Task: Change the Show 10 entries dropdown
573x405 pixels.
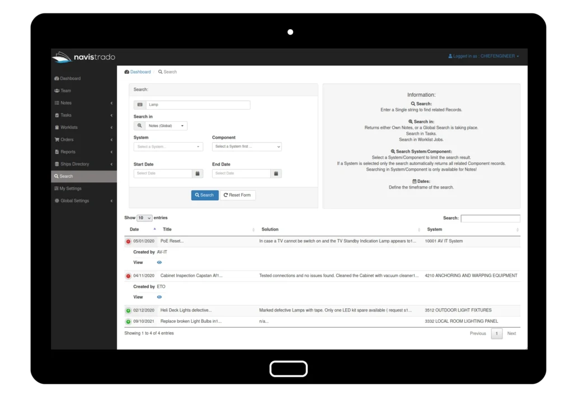Action: [x=144, y=218]
